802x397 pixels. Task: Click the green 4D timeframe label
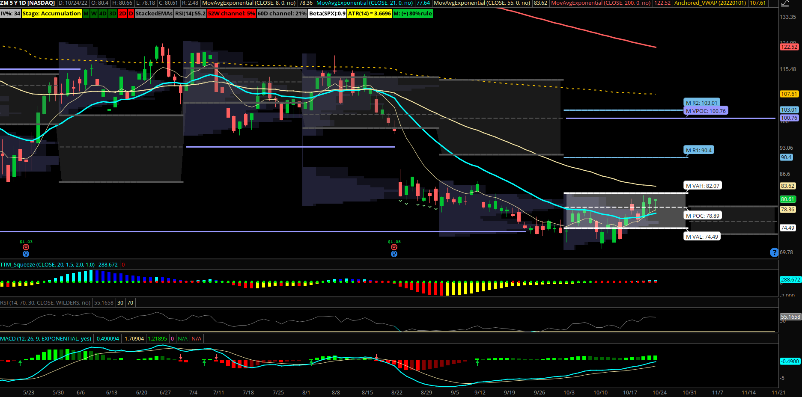click(x=103, y=14)
